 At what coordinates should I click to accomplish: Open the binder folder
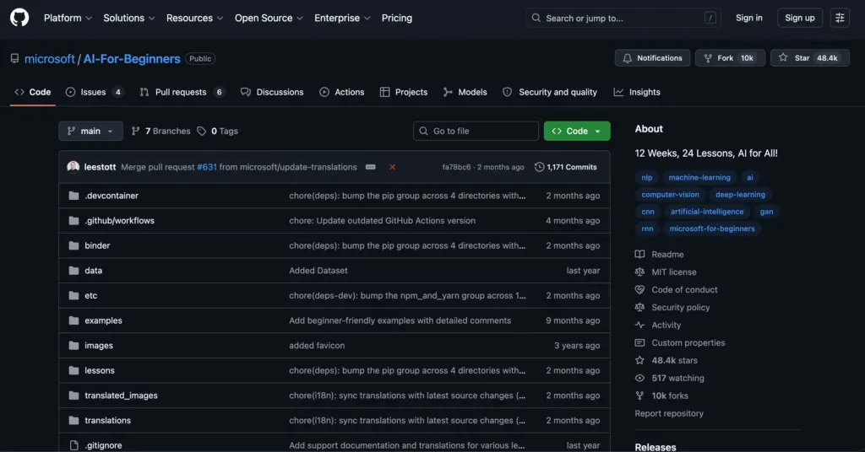[x=97, y=245]
